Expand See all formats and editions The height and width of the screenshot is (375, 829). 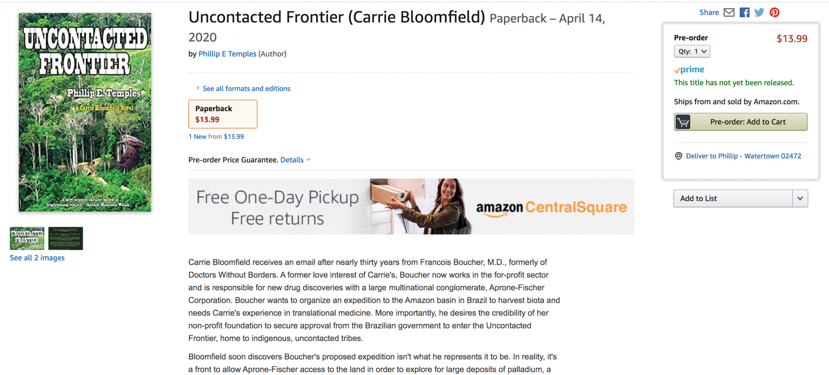click(x=246, y=88)
